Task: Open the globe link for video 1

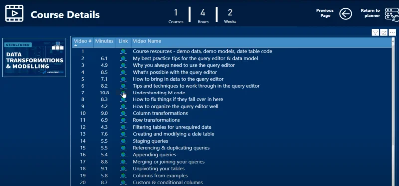Action: click(123, 51)
